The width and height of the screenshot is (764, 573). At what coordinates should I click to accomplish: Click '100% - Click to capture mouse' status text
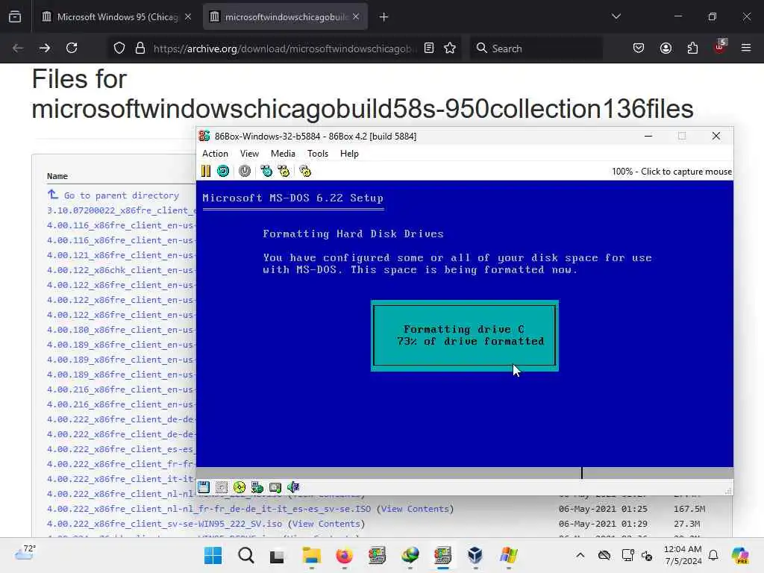click(671, 172)
